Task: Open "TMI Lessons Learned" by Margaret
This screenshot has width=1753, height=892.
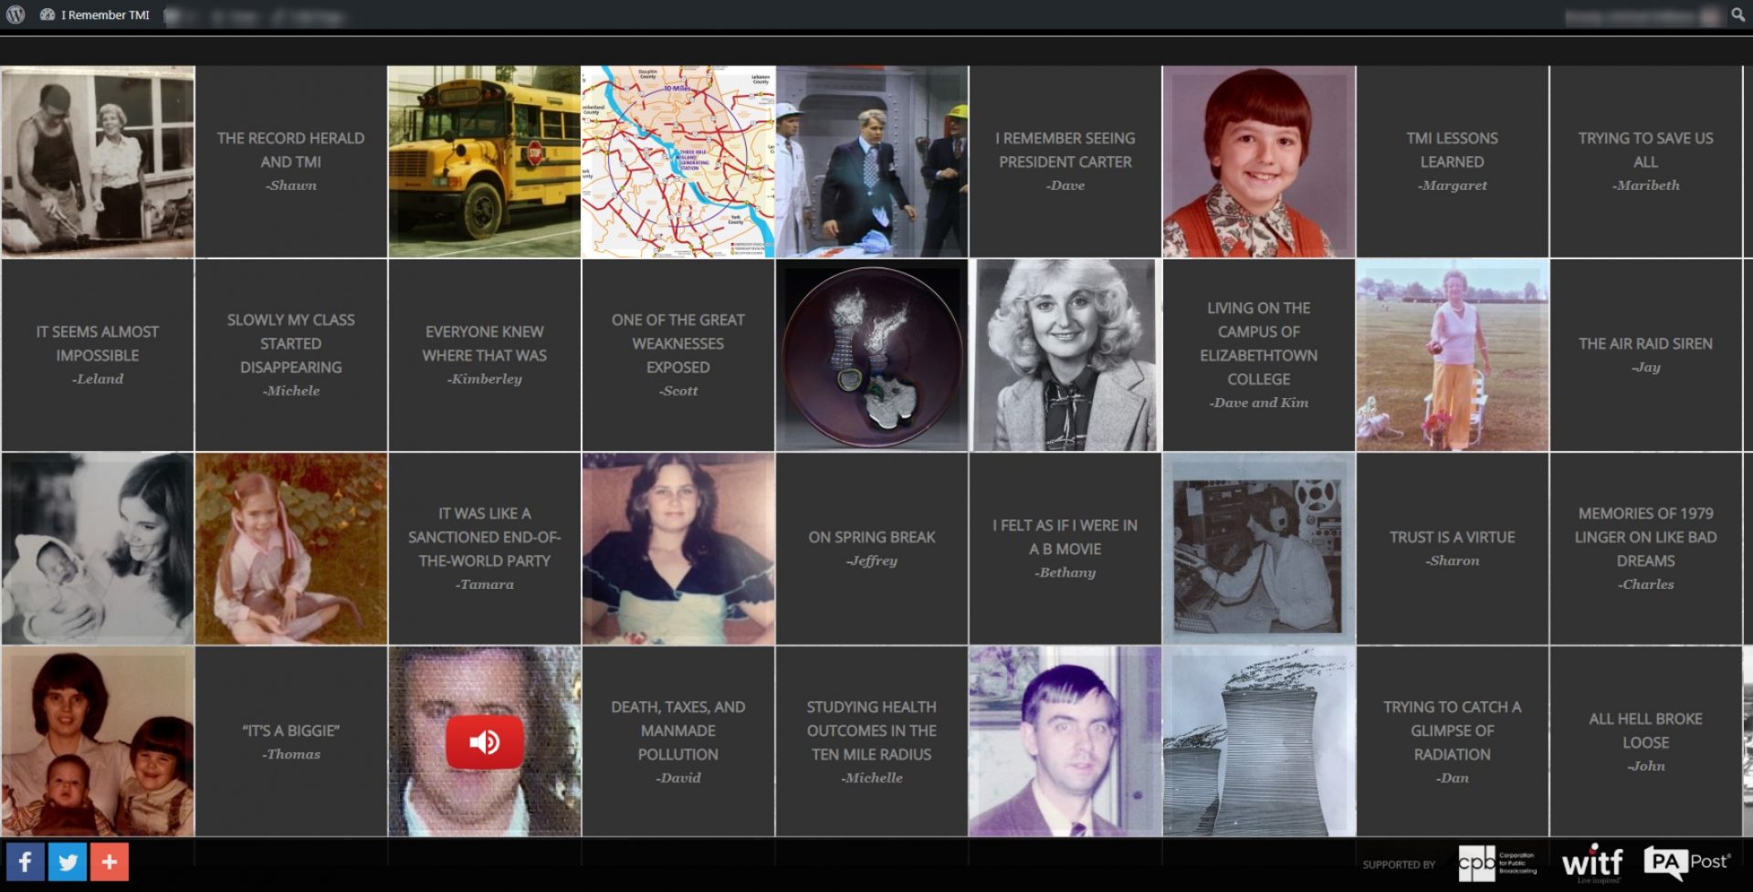Action: point(1452,162)
